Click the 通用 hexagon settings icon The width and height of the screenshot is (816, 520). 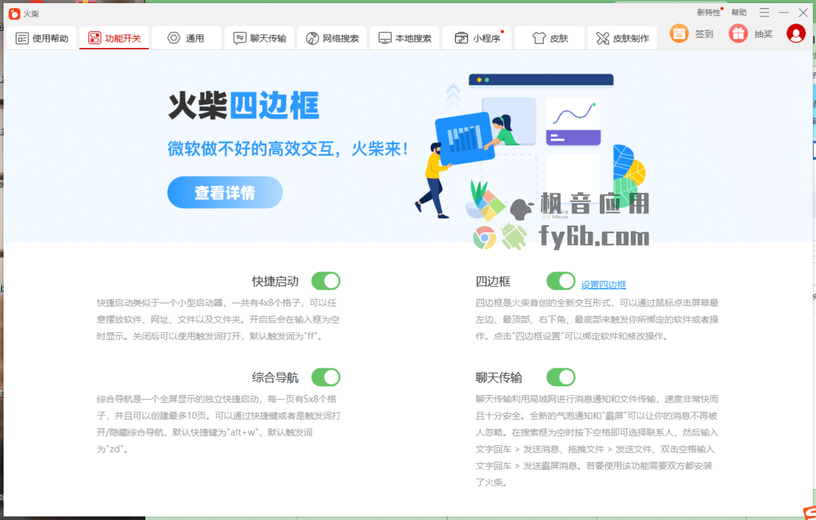click(174, 38)
